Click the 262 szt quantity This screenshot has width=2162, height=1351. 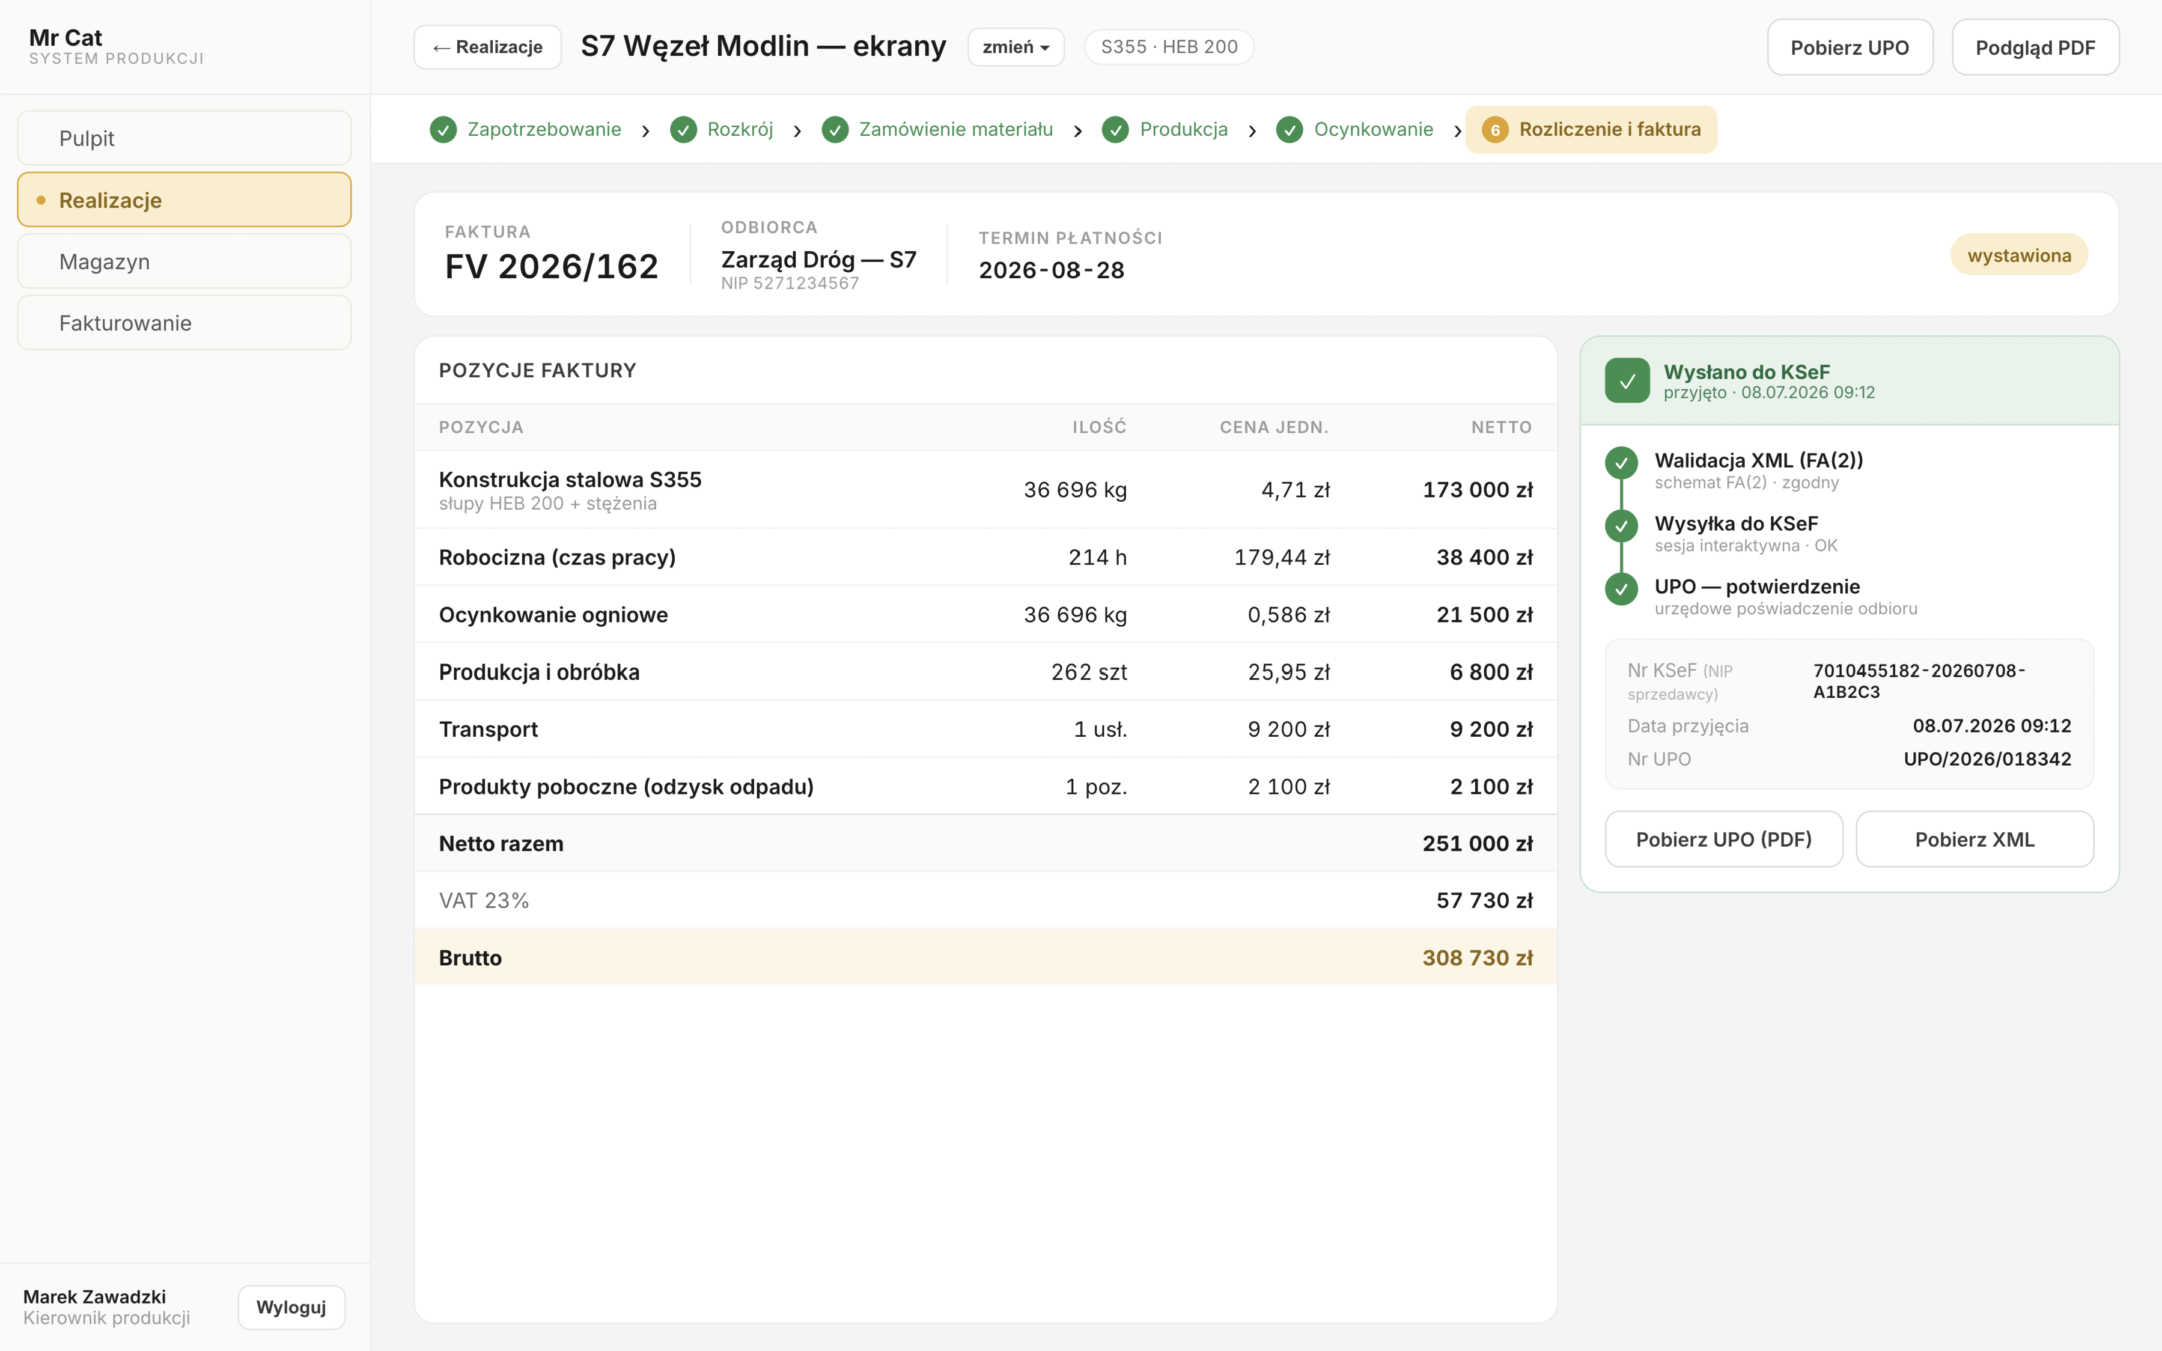(x=1089, y=672)
